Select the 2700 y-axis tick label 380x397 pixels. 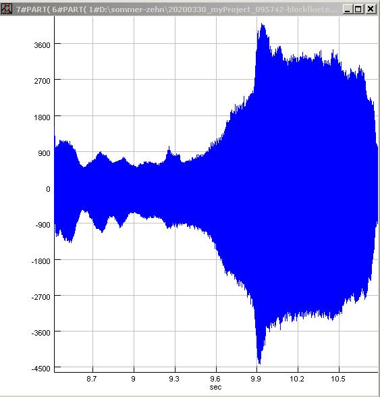tap(42, 81)
